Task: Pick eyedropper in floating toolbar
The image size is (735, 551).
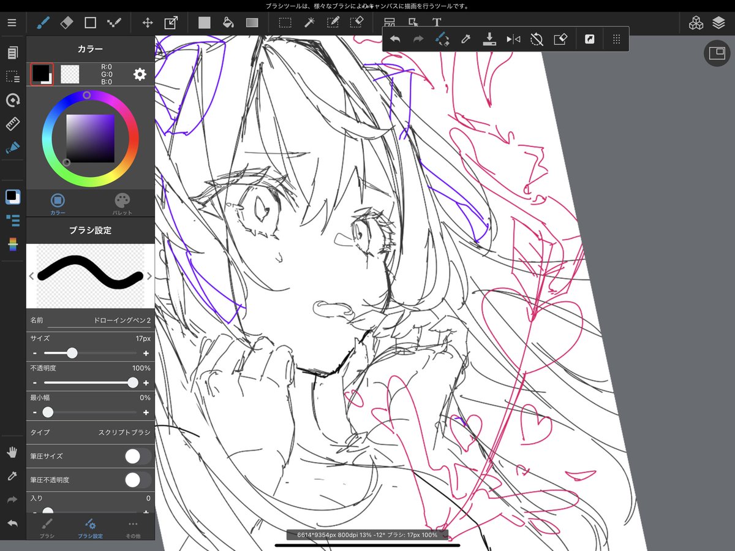Action: point(466,39)
